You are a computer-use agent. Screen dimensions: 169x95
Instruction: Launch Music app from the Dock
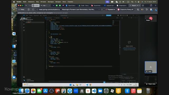coord(133,91)
